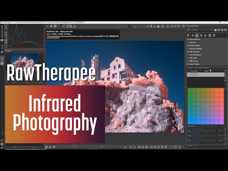Open the processing profile dropdown
Image resolution: width=228 pixels, height=171 pixels.
coord(202,30)
